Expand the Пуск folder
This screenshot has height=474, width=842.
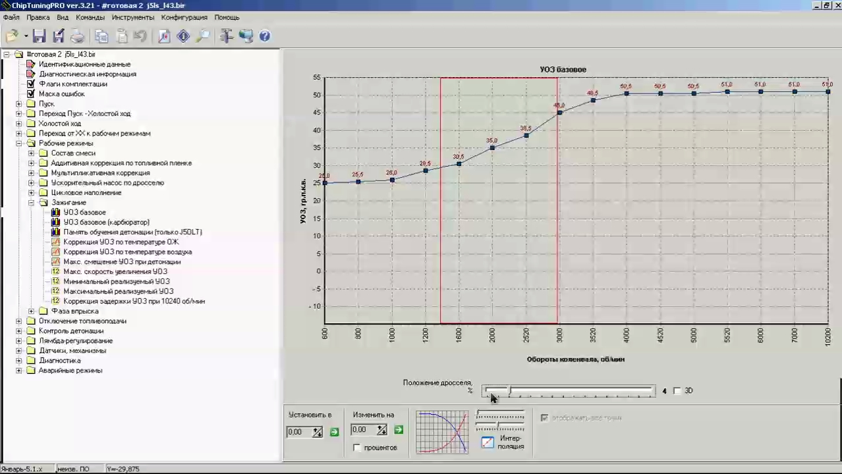[18, 103]
